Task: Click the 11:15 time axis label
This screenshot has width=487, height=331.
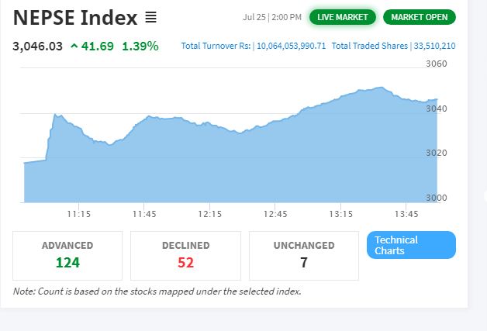Action: [79, 214]
